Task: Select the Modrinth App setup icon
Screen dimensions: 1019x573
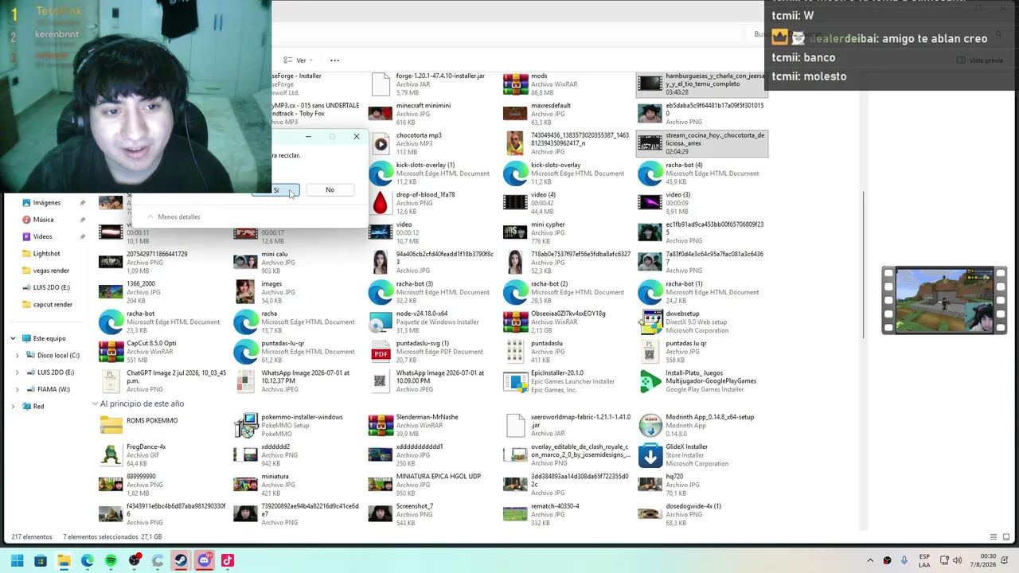Action: click(650, 425)
